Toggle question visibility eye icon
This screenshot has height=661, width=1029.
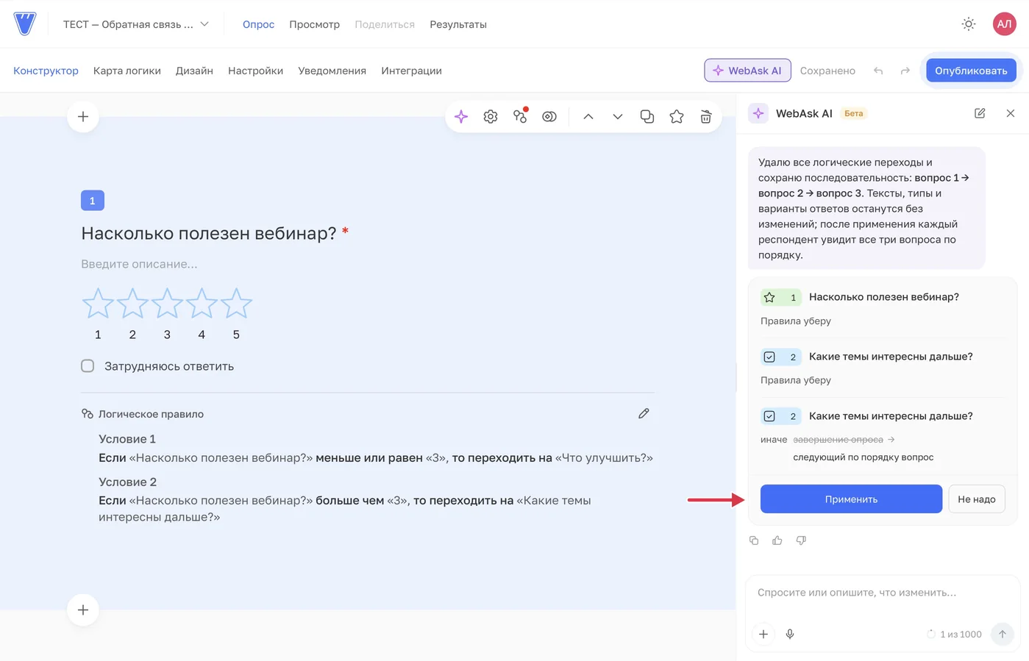[x=549, y=116]
